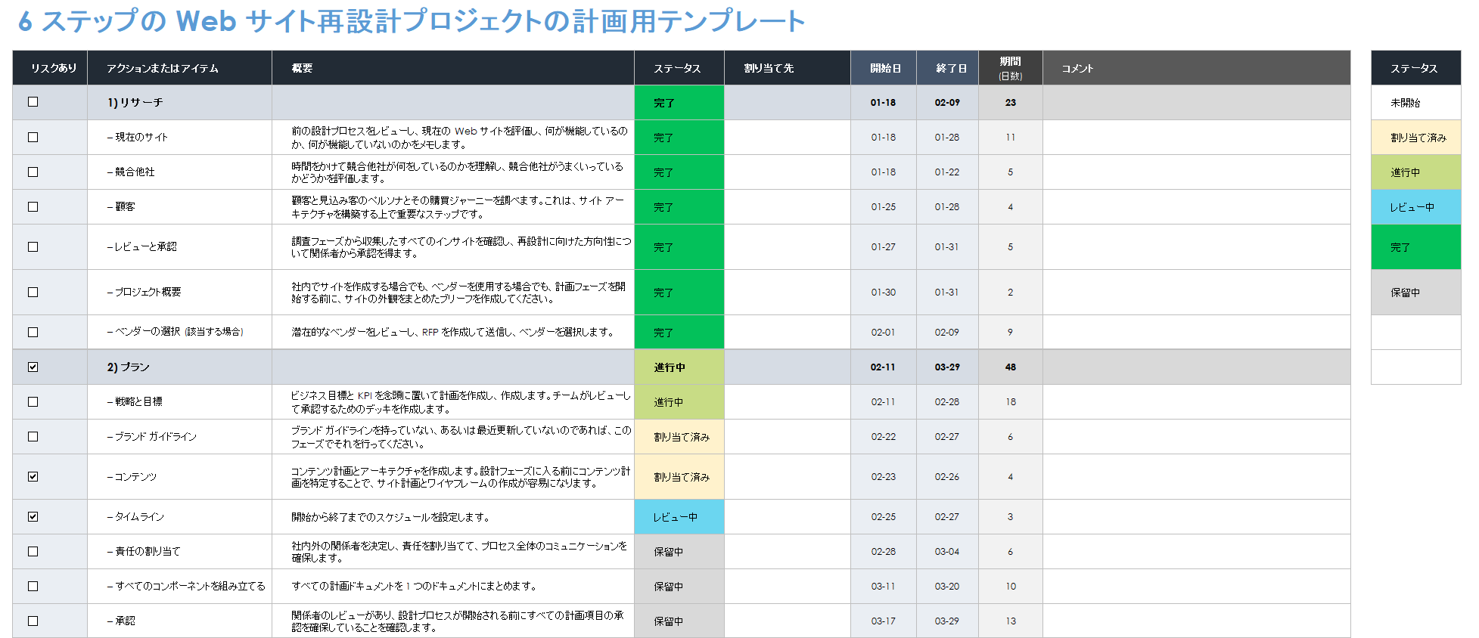This screenshot has height=638, width=1479.
Task: Open status cell for 1) リサーチ row
Action: point(679,103)
